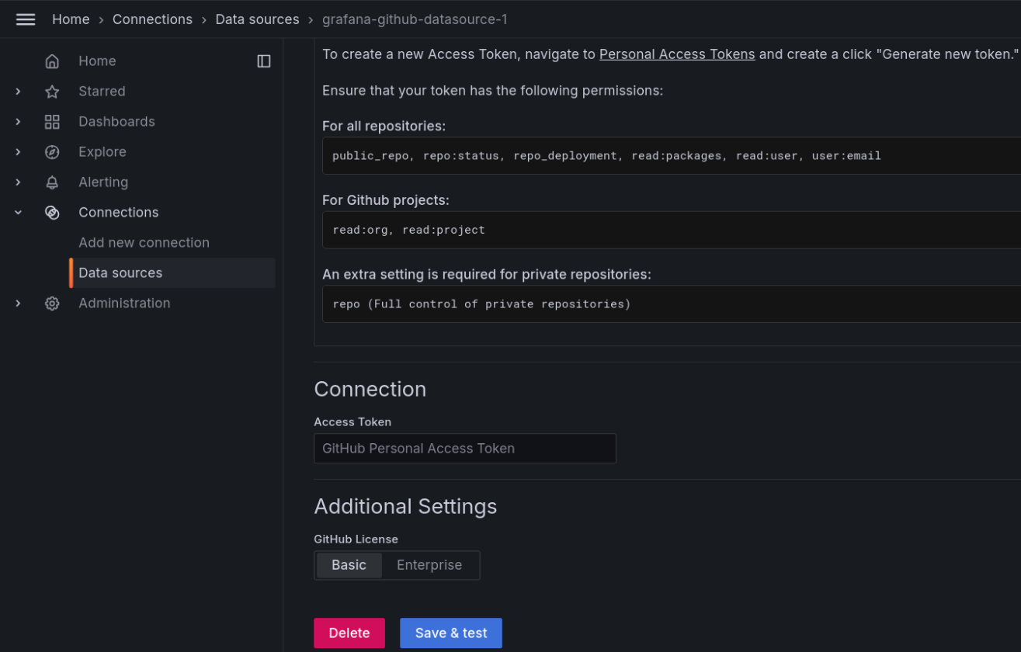Viewport: 1021px width, 652px height.
Task: Click the Explore compass icon
Action: click(52, 152)
